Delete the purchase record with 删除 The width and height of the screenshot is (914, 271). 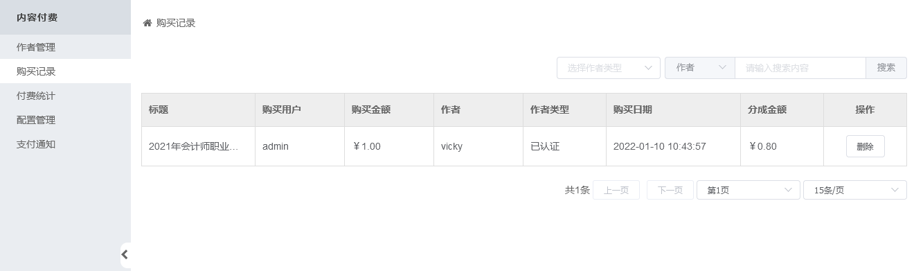click(x=865, y=146)
